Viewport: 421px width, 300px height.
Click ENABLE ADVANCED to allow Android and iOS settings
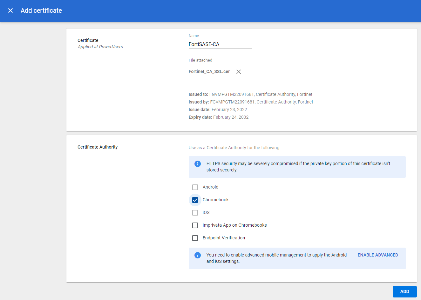[x=378, y=255]
